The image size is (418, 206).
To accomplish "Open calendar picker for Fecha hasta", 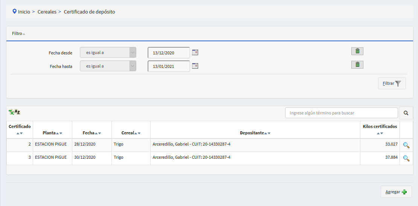I will click(195, 66).
